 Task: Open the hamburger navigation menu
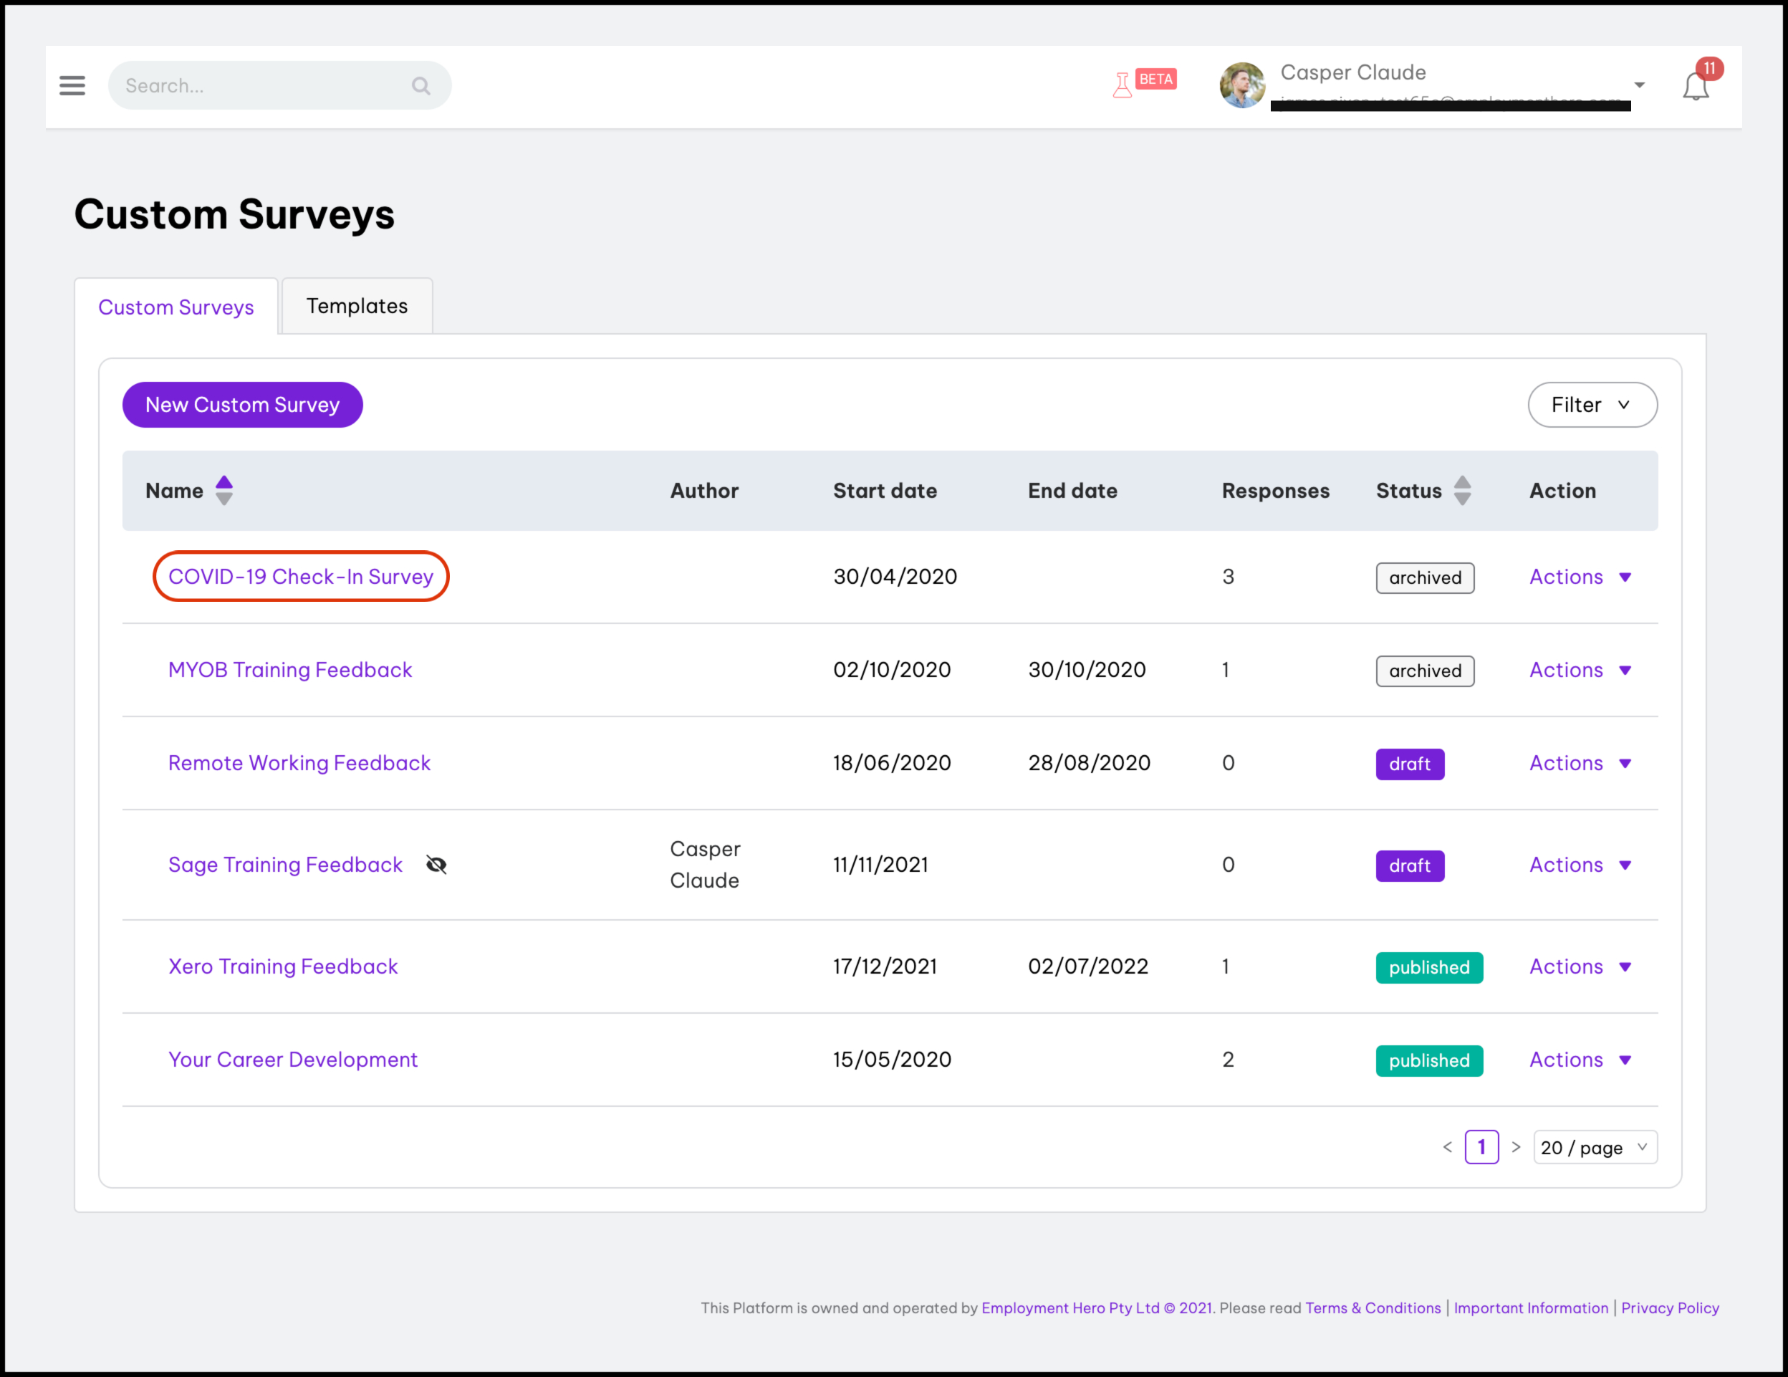click(x=72, y=85)
